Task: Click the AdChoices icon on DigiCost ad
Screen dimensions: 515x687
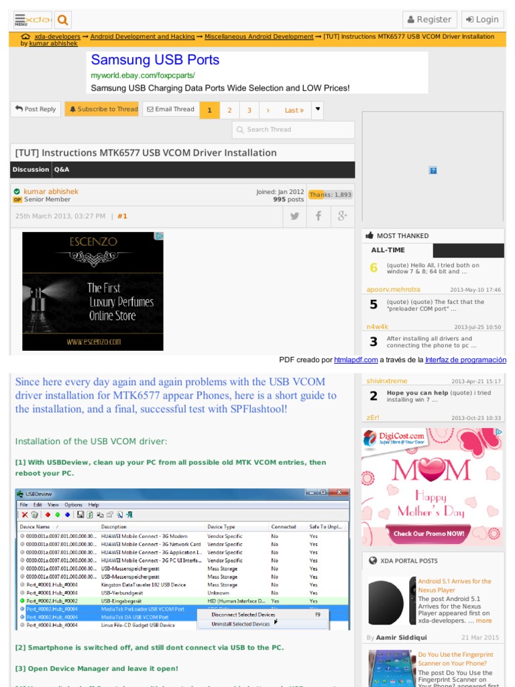Action: coord(499,431)
